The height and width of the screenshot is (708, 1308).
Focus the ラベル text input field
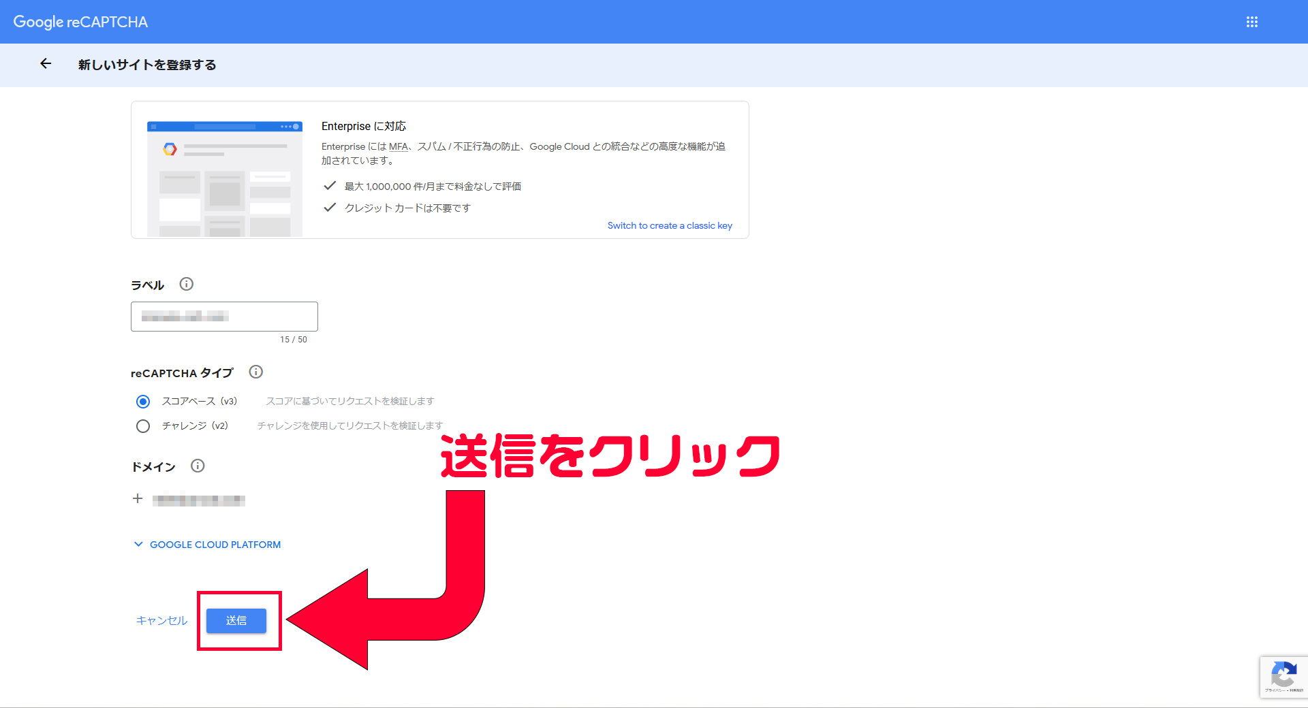click(x=224, y=317)
